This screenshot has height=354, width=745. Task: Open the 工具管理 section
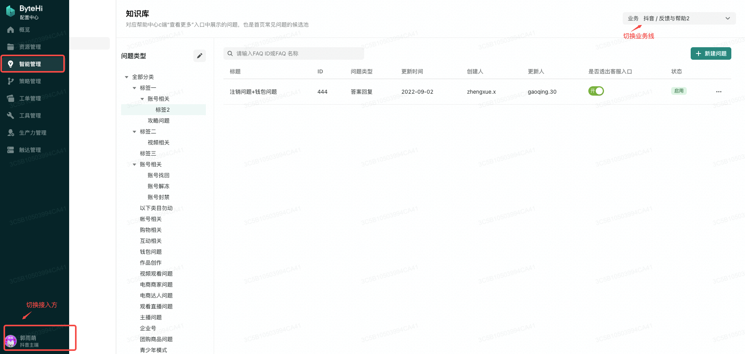(x=29, y=115)
